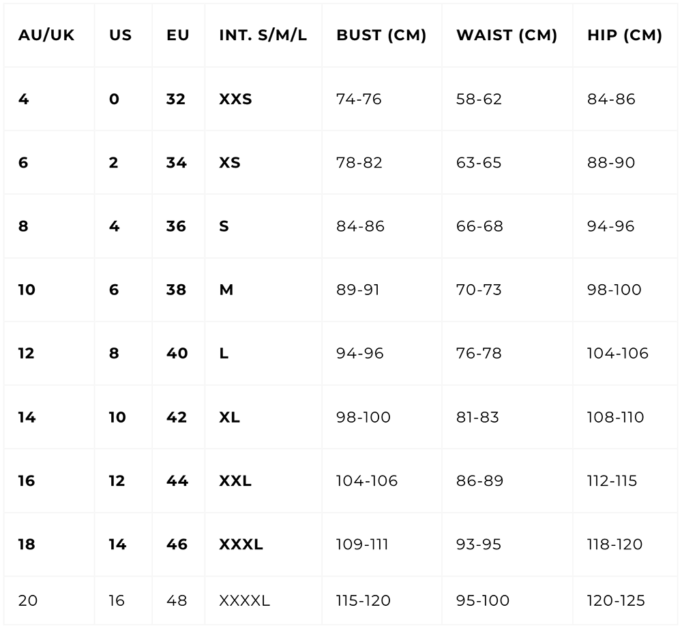Image resolution: width=682 pixels, height=629 pixels.
Task: Click the AU/UK column header
Action: click(x=46, y=35)
